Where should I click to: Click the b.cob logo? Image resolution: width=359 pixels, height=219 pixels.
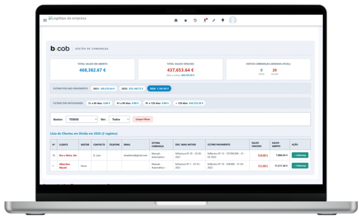pyautogui.click(x=60, y=48)
